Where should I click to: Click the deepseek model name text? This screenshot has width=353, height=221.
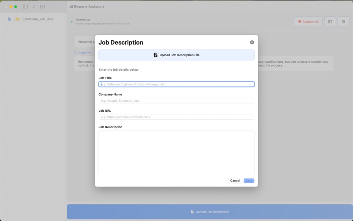pyautogui.click(x=102, y=23)
